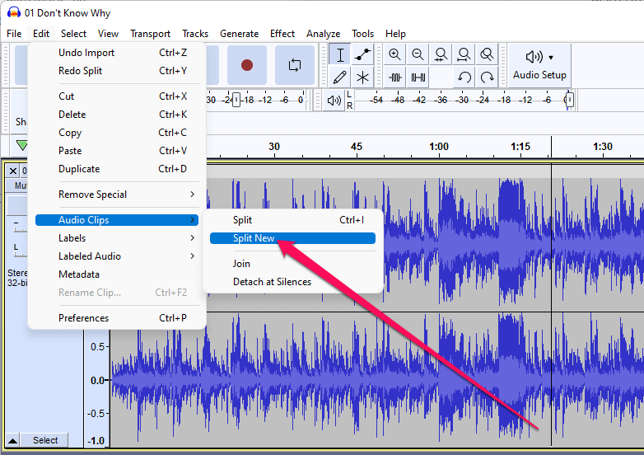Open Metadata from Edit menu
Screen dimensions: 644x455
117,274
